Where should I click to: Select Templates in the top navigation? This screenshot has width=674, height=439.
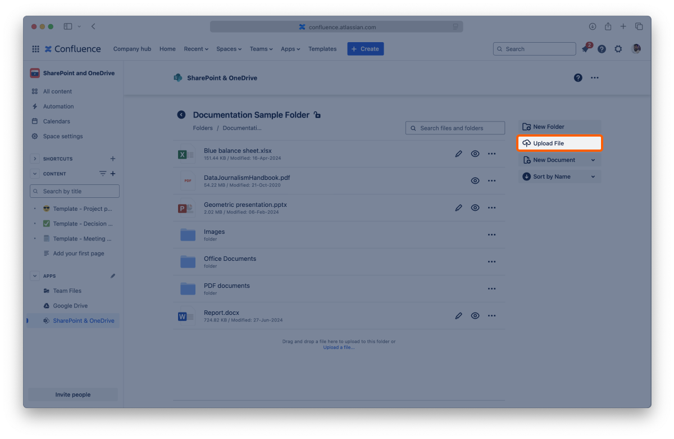click(322, 49)
